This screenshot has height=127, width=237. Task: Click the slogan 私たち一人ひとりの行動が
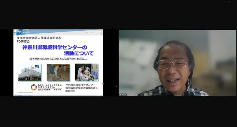[50, 85]
